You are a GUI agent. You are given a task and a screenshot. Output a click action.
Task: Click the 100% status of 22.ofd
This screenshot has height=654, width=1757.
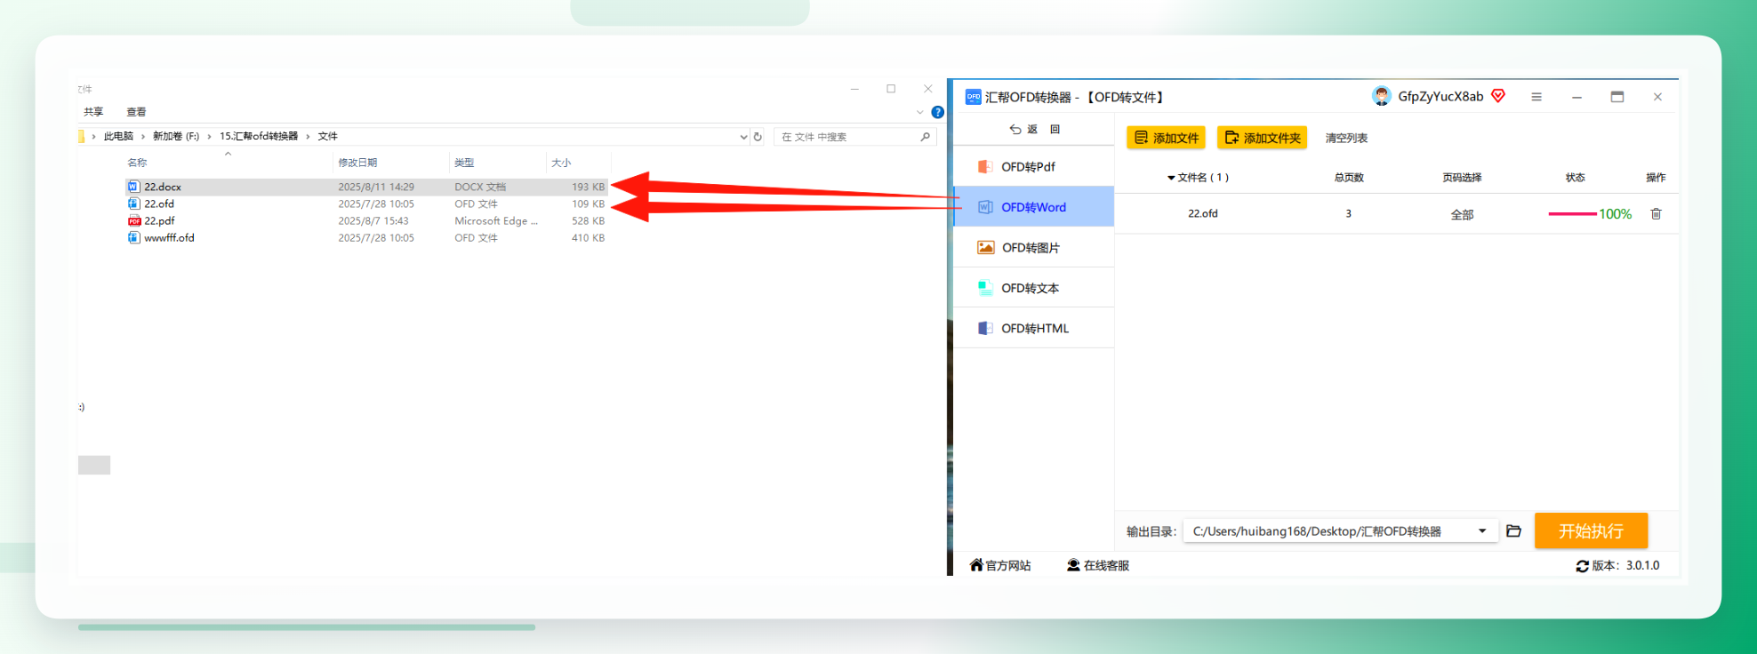click(x=1615, y=214)
